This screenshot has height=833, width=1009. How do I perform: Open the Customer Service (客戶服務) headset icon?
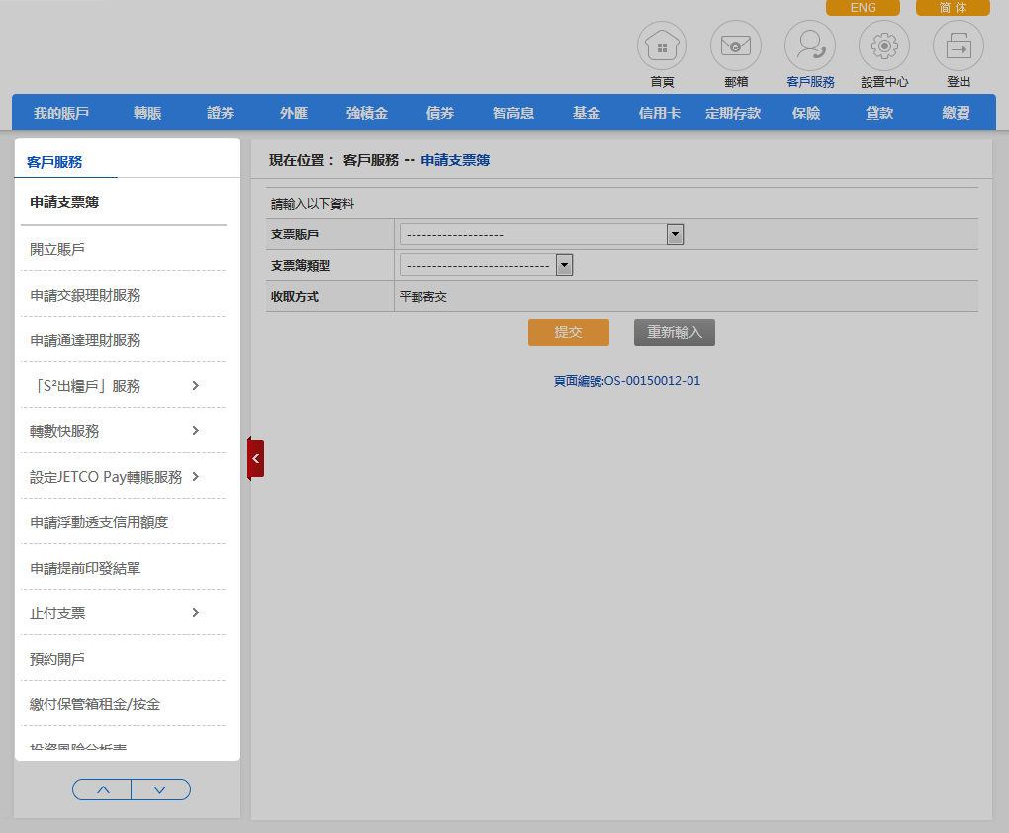810,46
